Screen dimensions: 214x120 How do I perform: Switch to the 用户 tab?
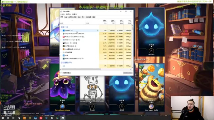[83, 17]
